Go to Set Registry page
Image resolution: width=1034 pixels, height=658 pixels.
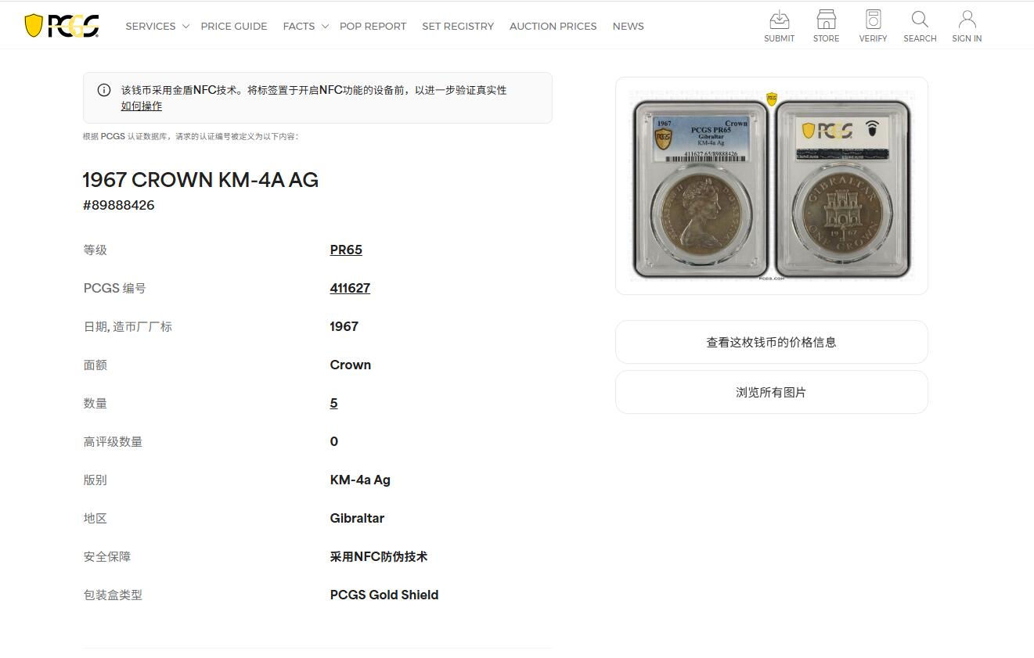[458, 26]
